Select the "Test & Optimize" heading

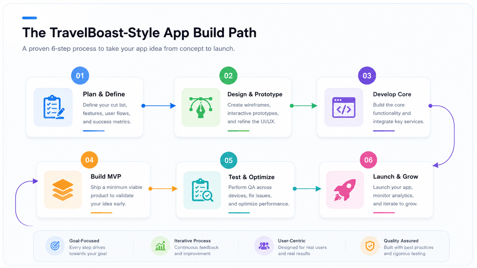(x=251, y=177)
